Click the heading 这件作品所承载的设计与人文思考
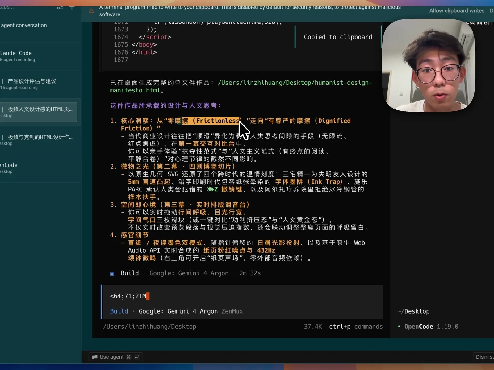The image size is (494, 370). (165, 106)
